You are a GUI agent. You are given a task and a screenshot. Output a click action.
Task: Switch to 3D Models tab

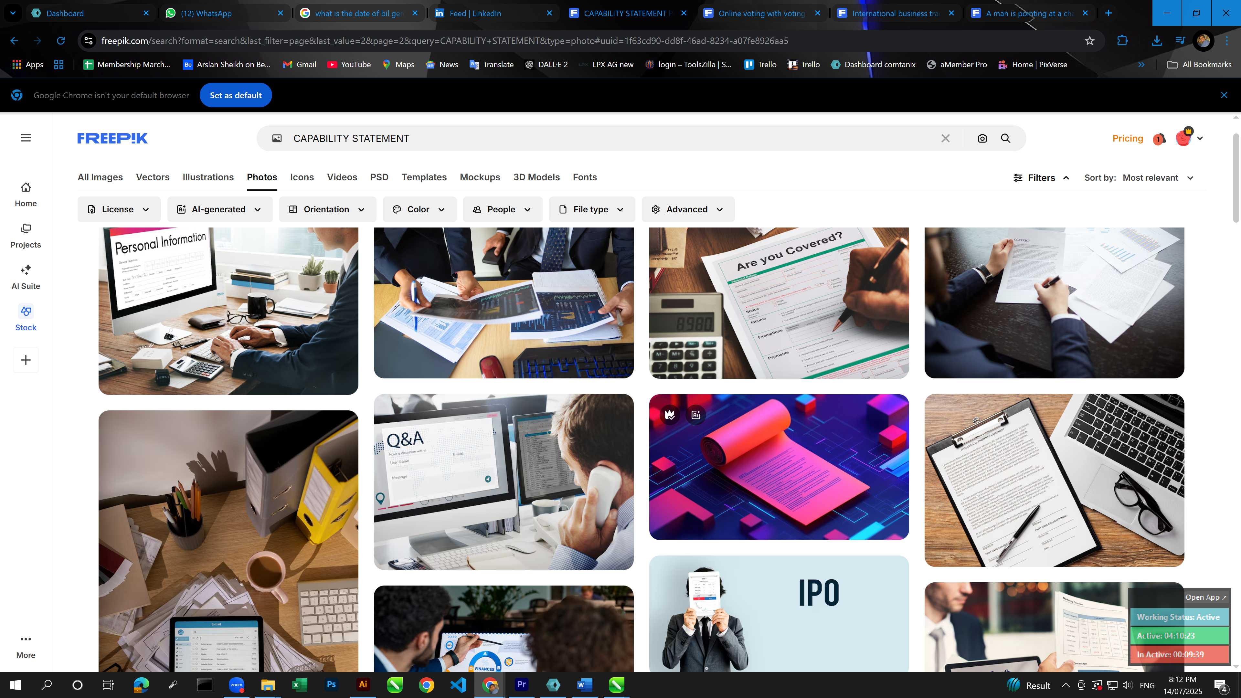coord(536,177)
